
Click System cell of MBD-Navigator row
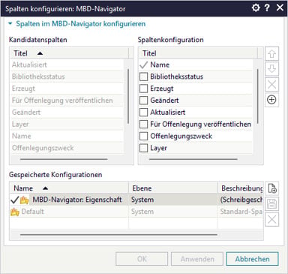coord(173,200)
